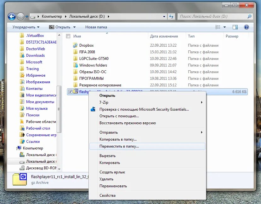Image resolution: width=261 pixels, height=204 pixels.
Task: Open Downloads in the navigation pane
Action: [35, 55]
